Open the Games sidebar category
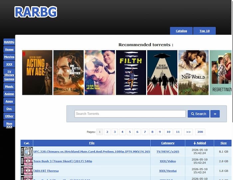The image size is (233, 180). tap(9, 79)
